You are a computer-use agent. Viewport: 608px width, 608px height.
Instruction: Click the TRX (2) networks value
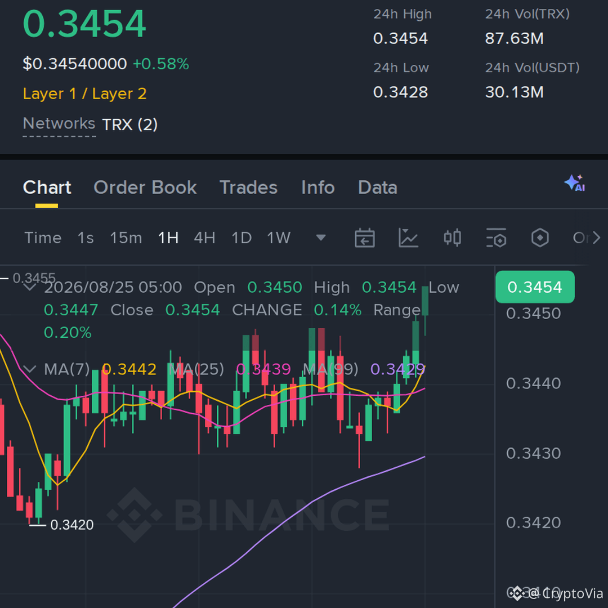pyautogui.click(x=130, y=124)
